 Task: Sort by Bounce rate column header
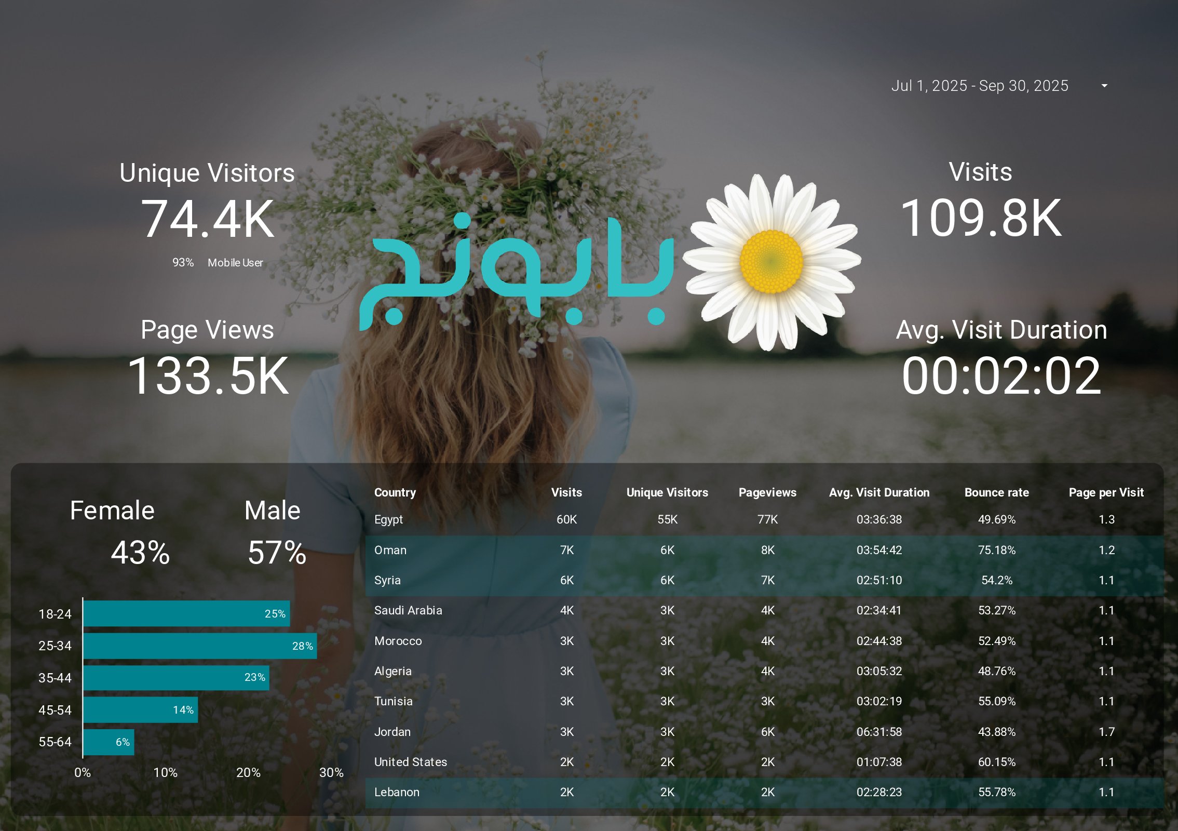click(x=996, y=492)
